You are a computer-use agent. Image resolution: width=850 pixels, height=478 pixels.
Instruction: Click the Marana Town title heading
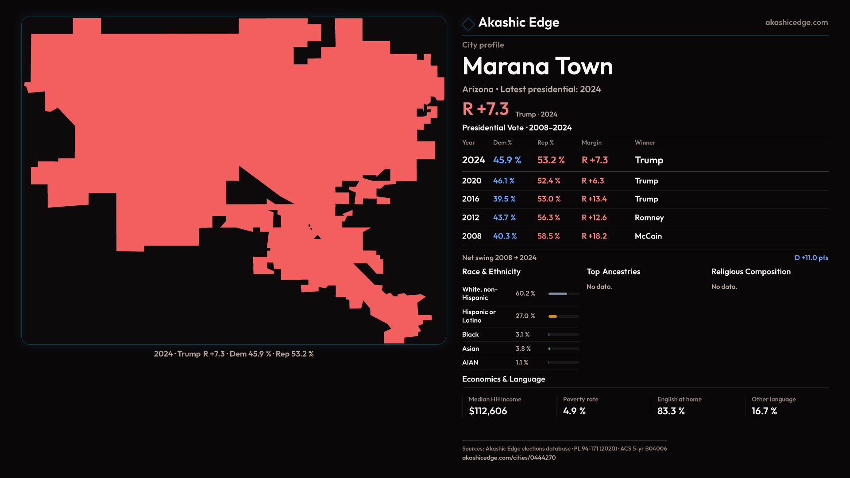point(537,66)
